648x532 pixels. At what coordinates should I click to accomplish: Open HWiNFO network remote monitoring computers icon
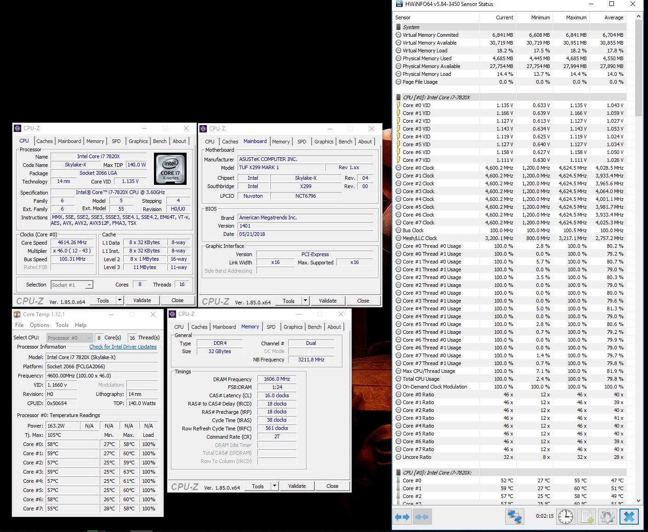click(x=515, y=517)
